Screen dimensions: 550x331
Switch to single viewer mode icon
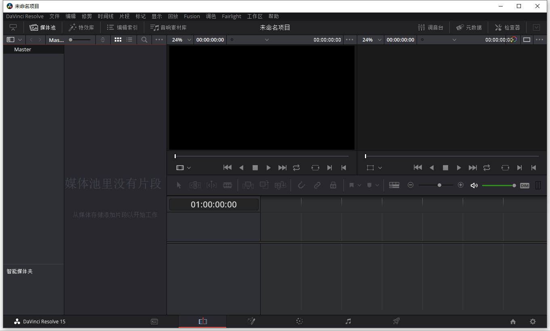click(x=527, y=40)
